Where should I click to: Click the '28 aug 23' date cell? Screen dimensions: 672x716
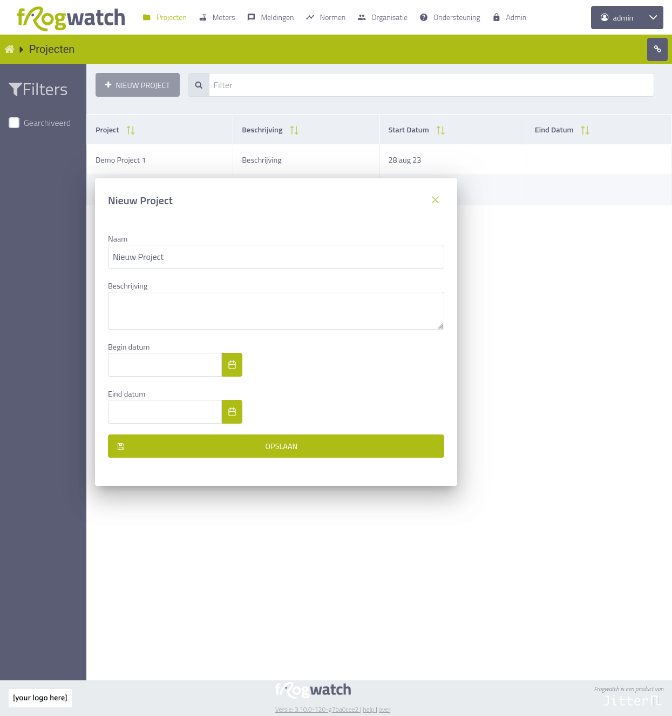(x=453, y=160)
